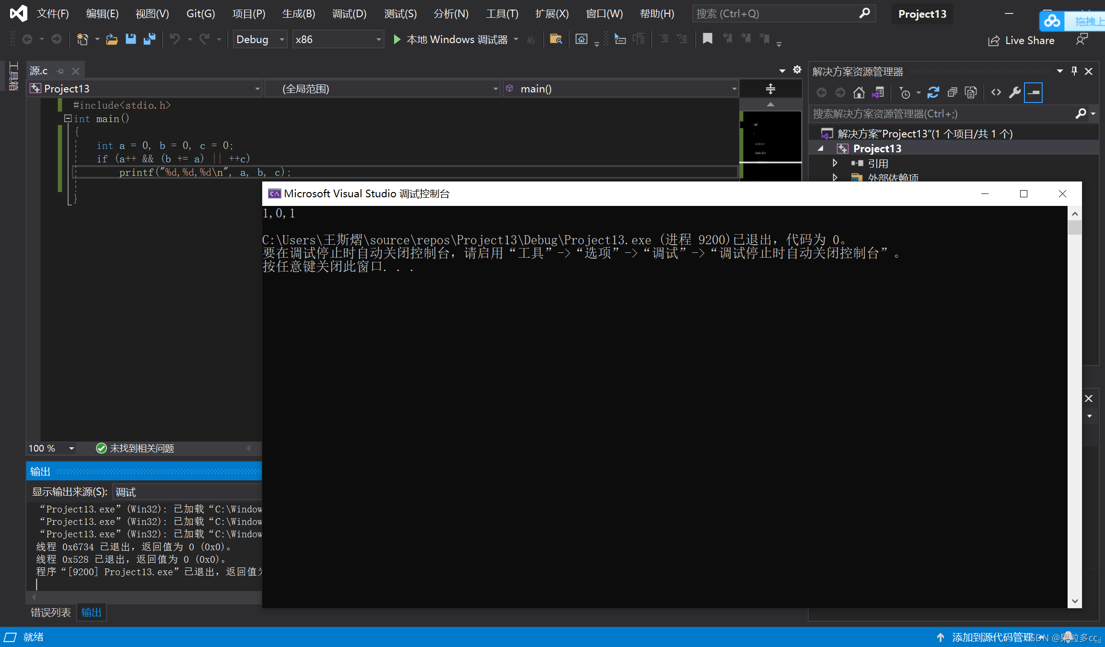Open the 帮助(H) menu
Screen dimensions: 1105x647
657,13
